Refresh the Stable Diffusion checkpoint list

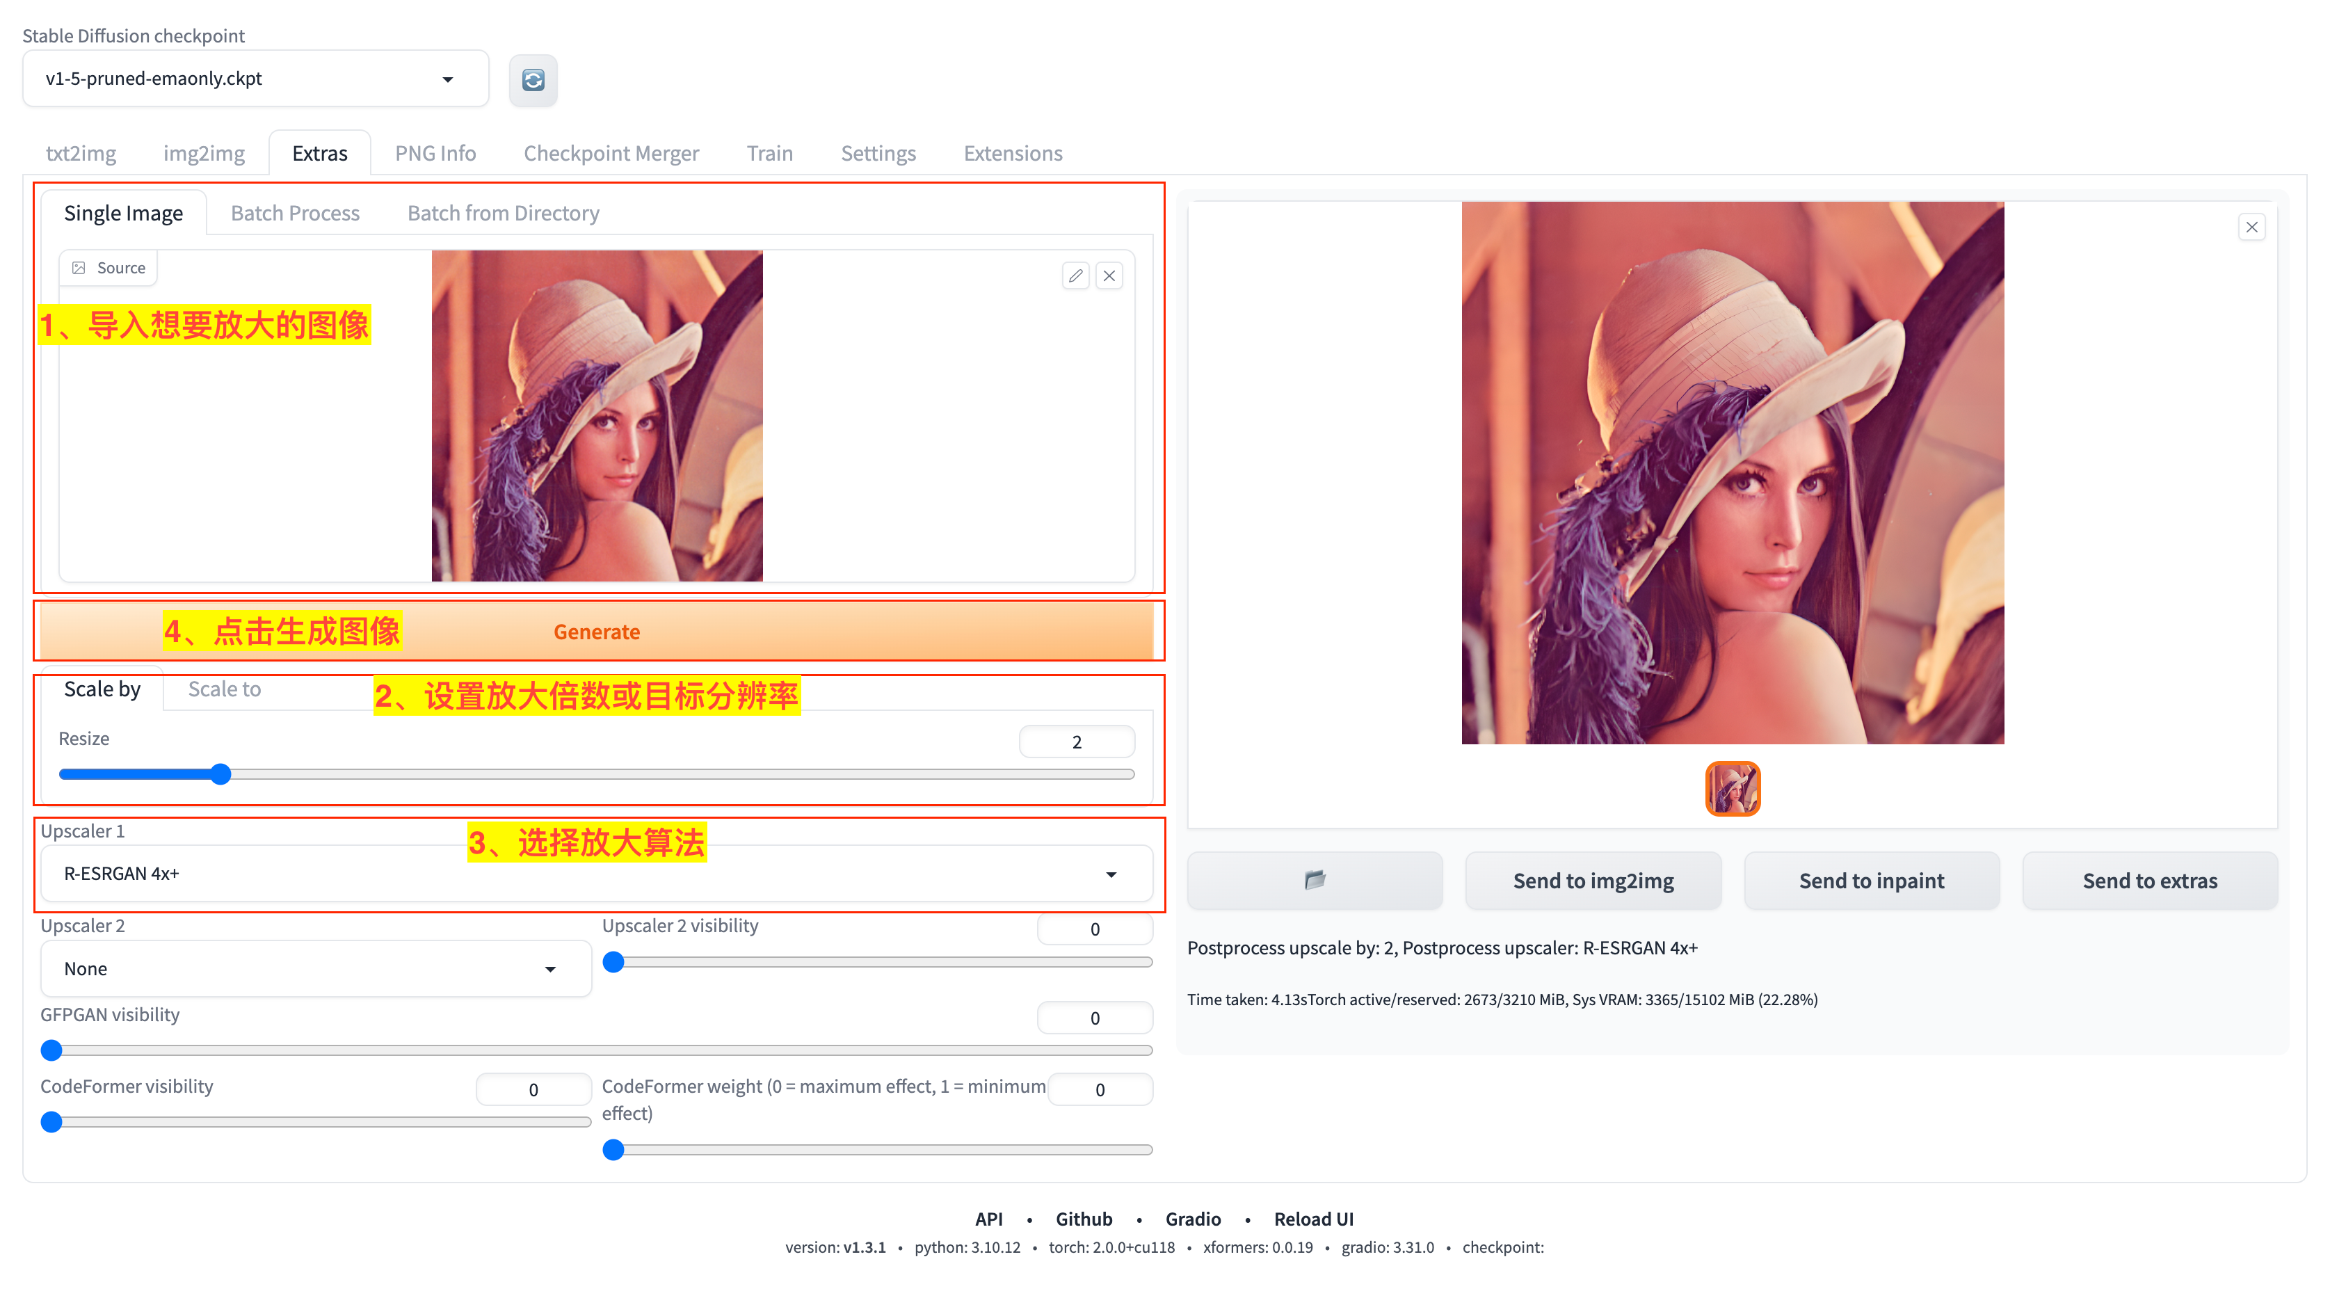[x=533, y=81]
